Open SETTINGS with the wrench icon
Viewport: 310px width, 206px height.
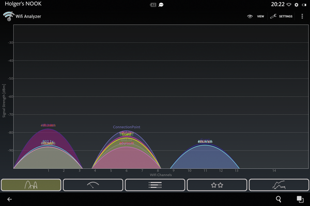(x=281, y=16)
